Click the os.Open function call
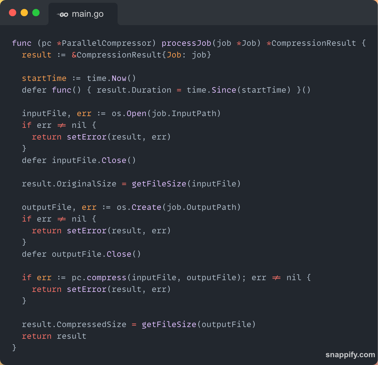This screenshot has height=365, width=378. coord(129,113)
